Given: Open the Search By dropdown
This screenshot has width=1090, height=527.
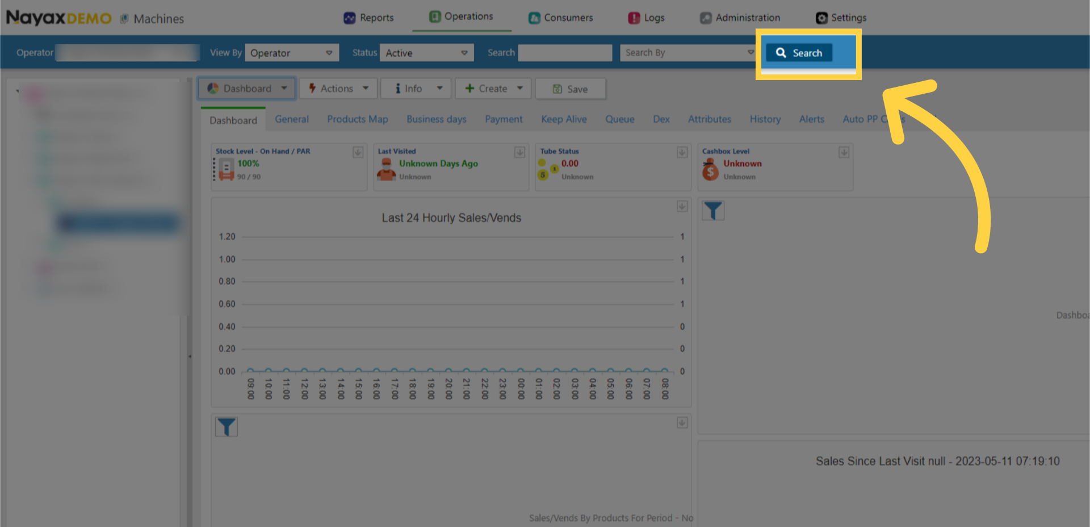Looking at the screenshot, I should tap(689, 53).
